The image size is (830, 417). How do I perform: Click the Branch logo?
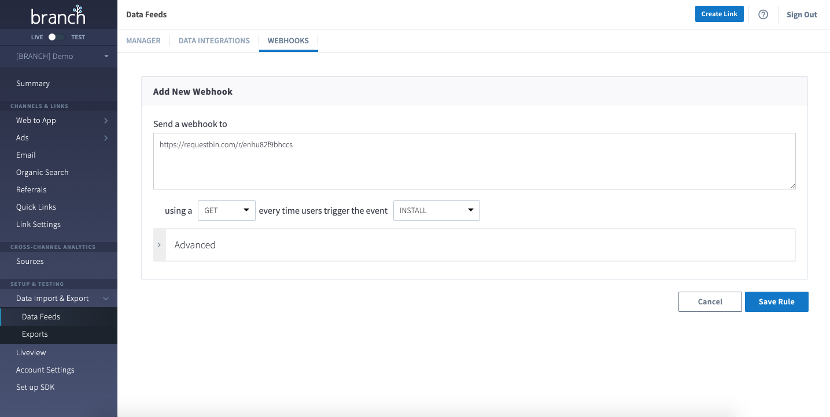(58, 15)
